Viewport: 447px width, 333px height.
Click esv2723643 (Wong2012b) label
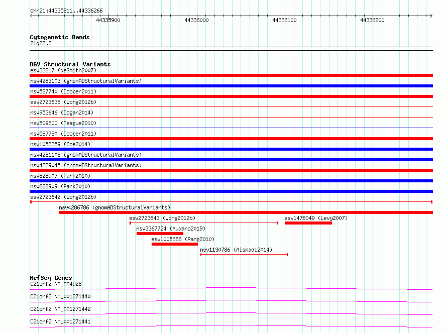coord(162,218)
